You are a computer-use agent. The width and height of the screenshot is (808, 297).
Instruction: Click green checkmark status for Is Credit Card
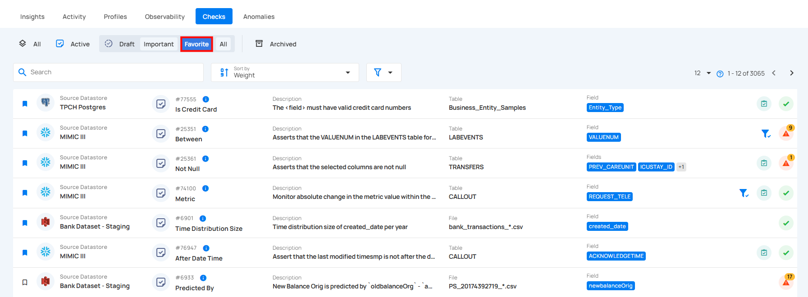tap(786, 104)
